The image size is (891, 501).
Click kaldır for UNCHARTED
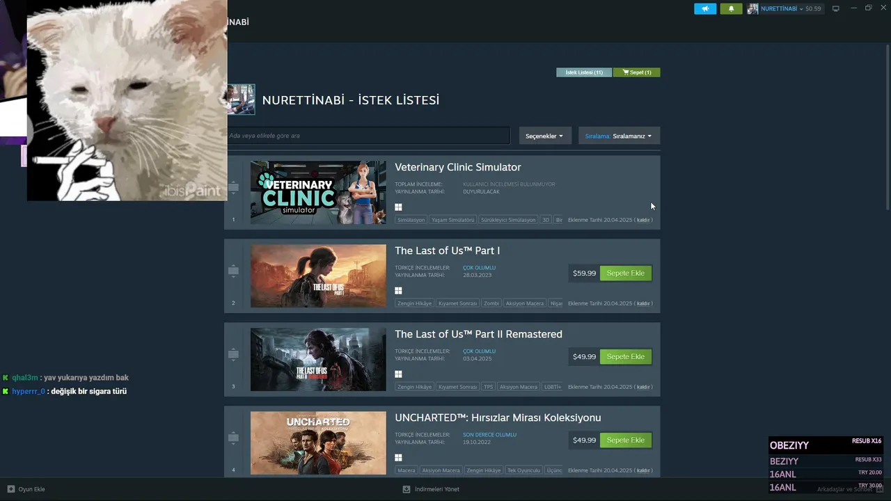click(643, 470)
